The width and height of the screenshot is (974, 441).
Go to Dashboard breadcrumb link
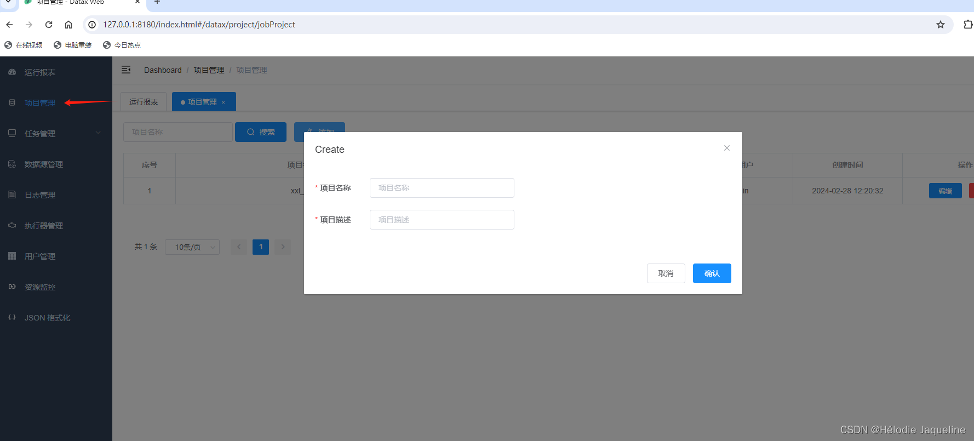[163, 70]
